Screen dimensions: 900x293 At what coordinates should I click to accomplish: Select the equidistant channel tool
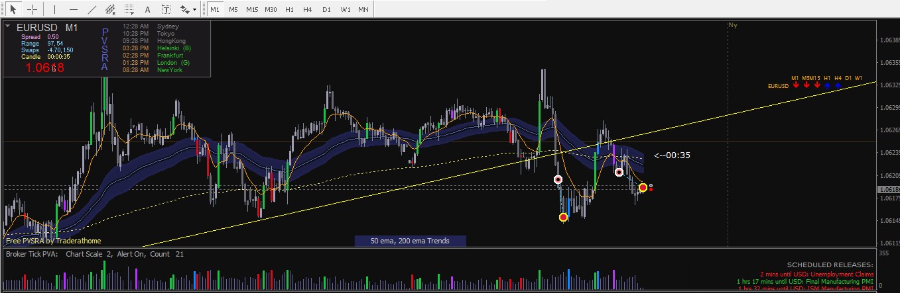click(111, 10)
